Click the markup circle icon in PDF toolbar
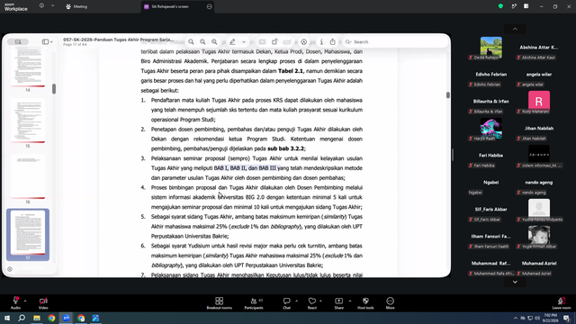576x324 pixels. click(x=304, y=42)
